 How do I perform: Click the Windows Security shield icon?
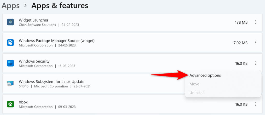coord(10,63)
